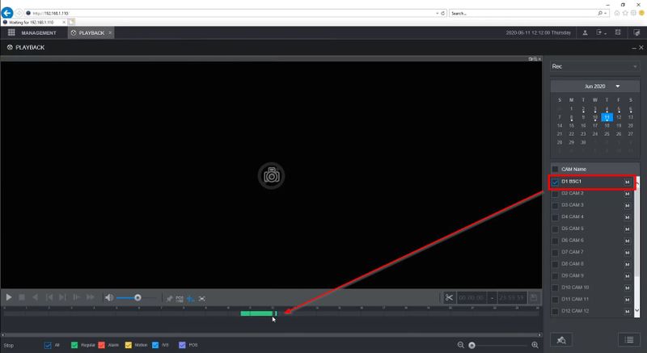Click the green recording segment on timeline
Screen dimensions: 647x353
[x=258, y=313]
